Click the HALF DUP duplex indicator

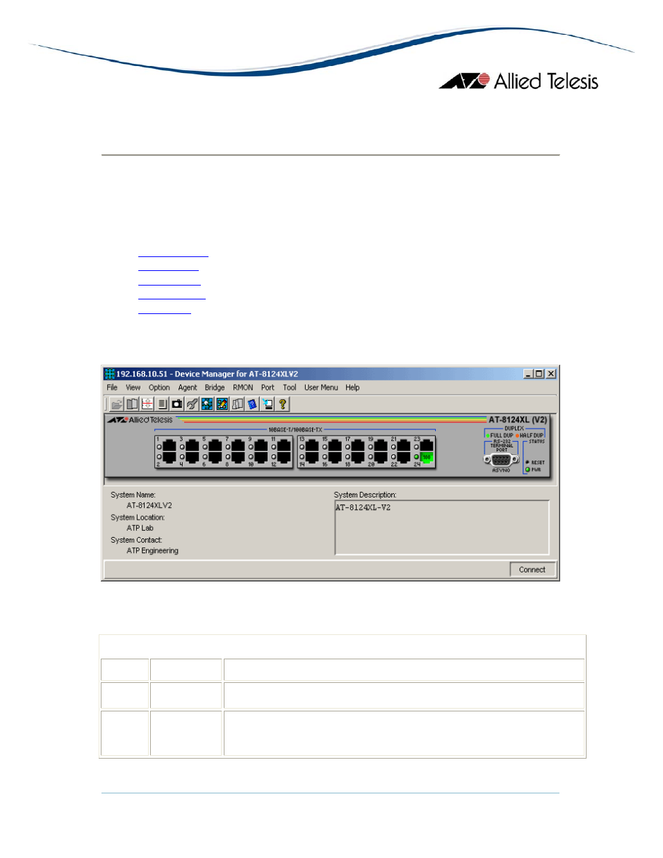[530, 436]
